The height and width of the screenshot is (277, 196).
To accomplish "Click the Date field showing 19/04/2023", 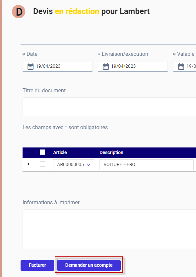I will click(x=57, y=66).
